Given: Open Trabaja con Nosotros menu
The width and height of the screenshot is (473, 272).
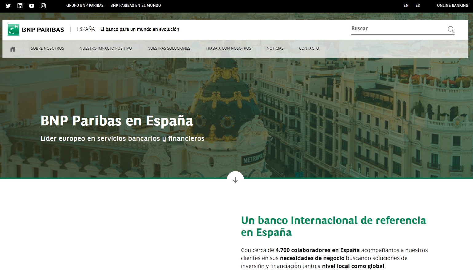Looking at the screenshot, I should (228, 48).
